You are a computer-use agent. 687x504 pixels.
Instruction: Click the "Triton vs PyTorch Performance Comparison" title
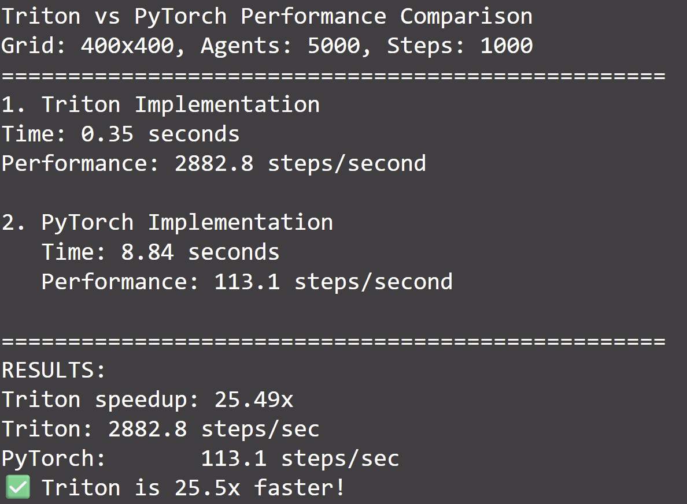(267, 16)
